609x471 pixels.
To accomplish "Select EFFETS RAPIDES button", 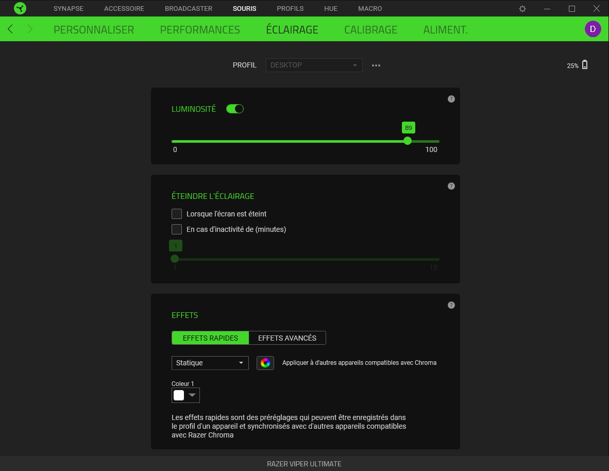I will click(x=210, y=338).
